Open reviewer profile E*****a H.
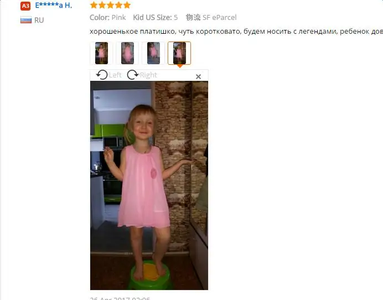Screen dimensions: 383x300 (x=54, y=6)
